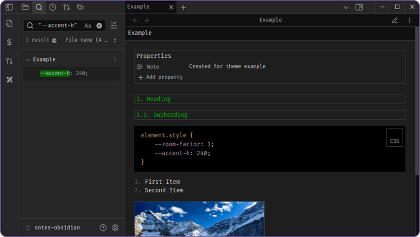Image resolution: width=420 pixels, height=237 pixels.
Task: Switch to edit mode pencil icon
Action: (x=395, y=20)
